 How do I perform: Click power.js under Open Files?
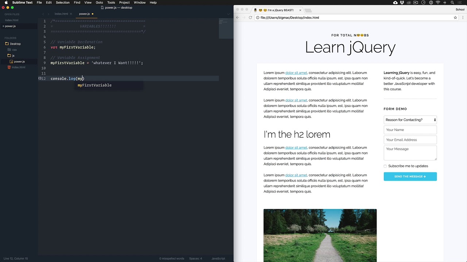[x=10, y=26]
